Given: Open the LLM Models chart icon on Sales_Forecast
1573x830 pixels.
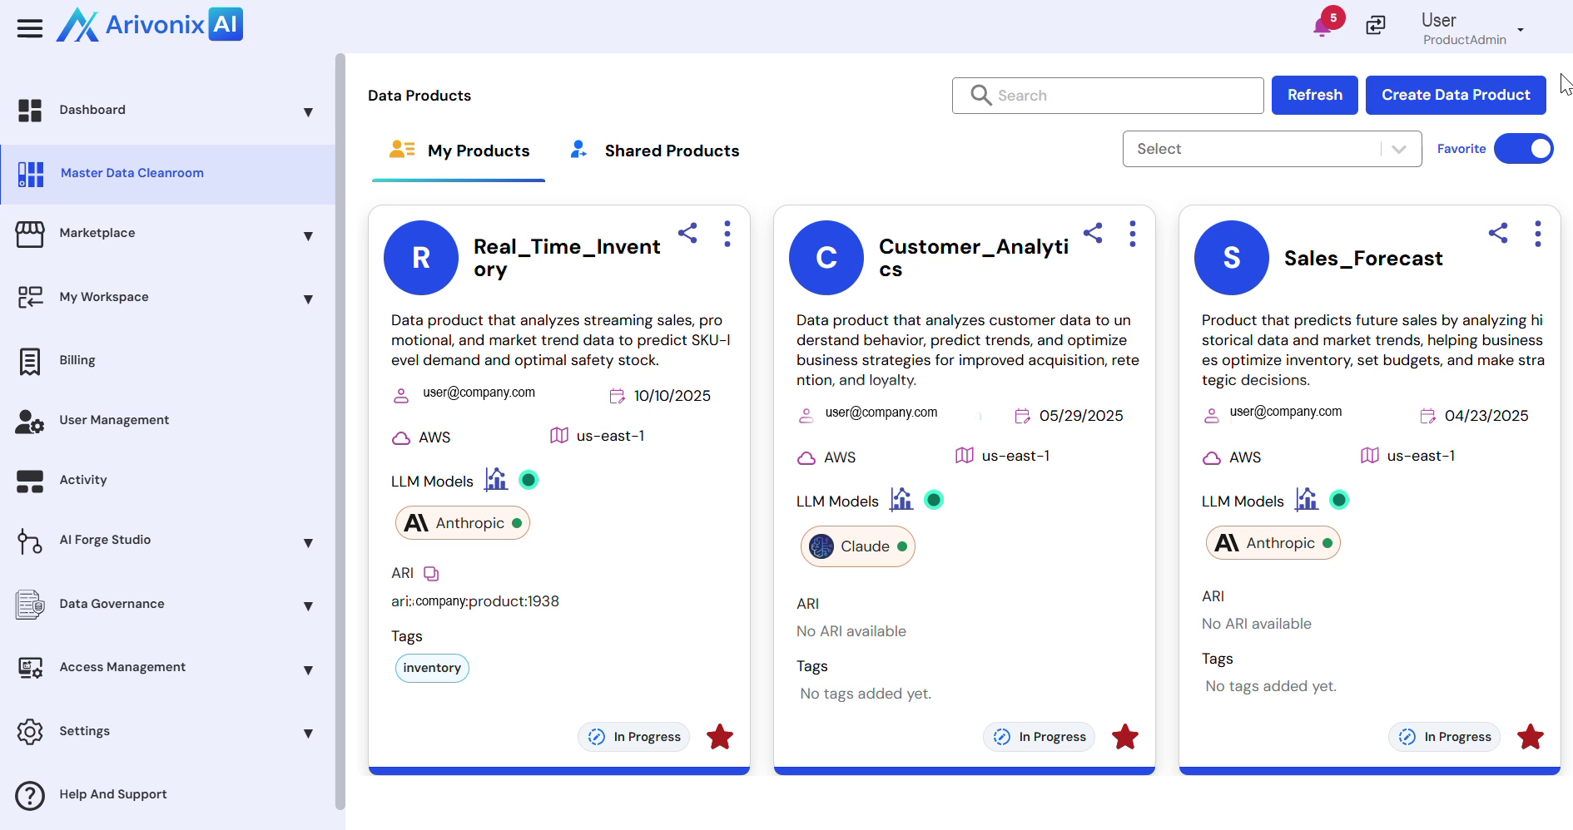Looking at the screenshot, I should [1306, 499].
